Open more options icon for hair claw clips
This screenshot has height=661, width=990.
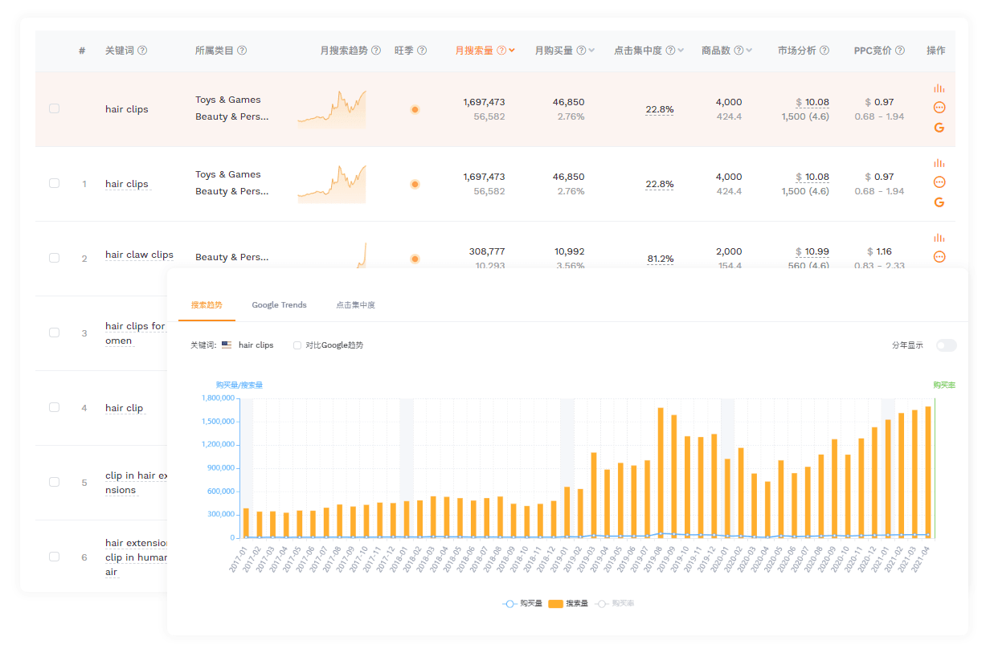point(939,257)
